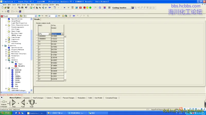The image size is (206, 115).
Task: Click the blue N Next icon in Data Browser bar
Action: tap(74, 16)
